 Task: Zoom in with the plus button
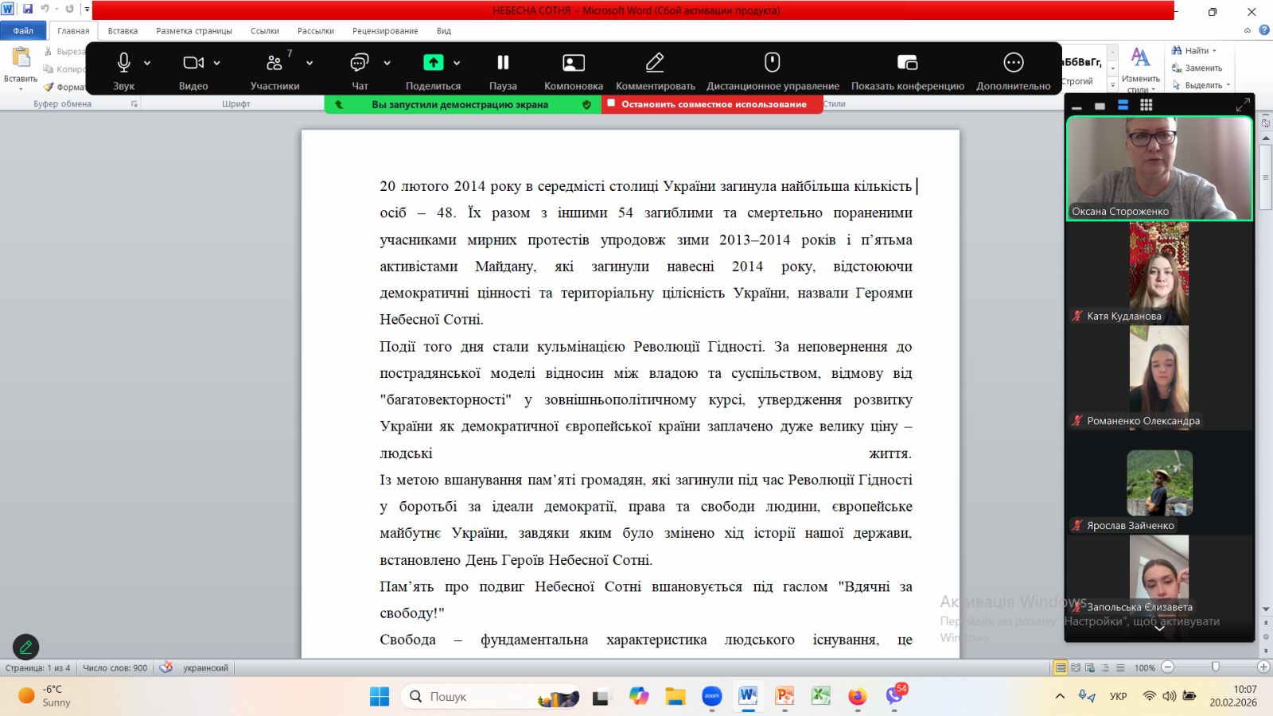click(x=1263, y=667)
